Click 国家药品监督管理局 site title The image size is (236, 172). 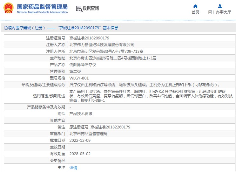(x=42, y=7)
